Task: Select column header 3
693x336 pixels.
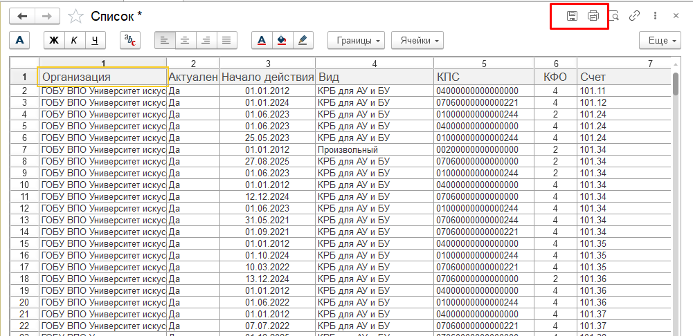Action: [x=267, y=63]
